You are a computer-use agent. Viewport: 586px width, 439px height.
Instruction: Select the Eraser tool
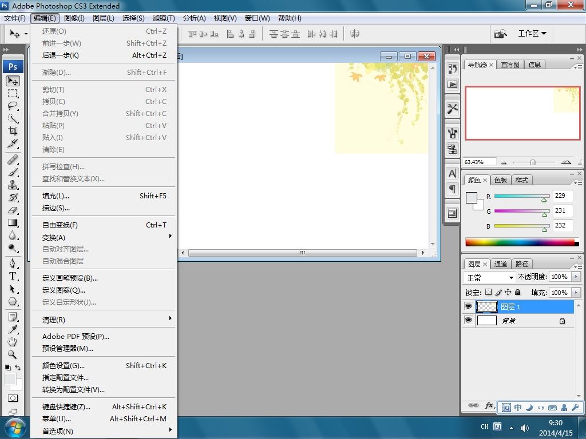tap(13, 210)
